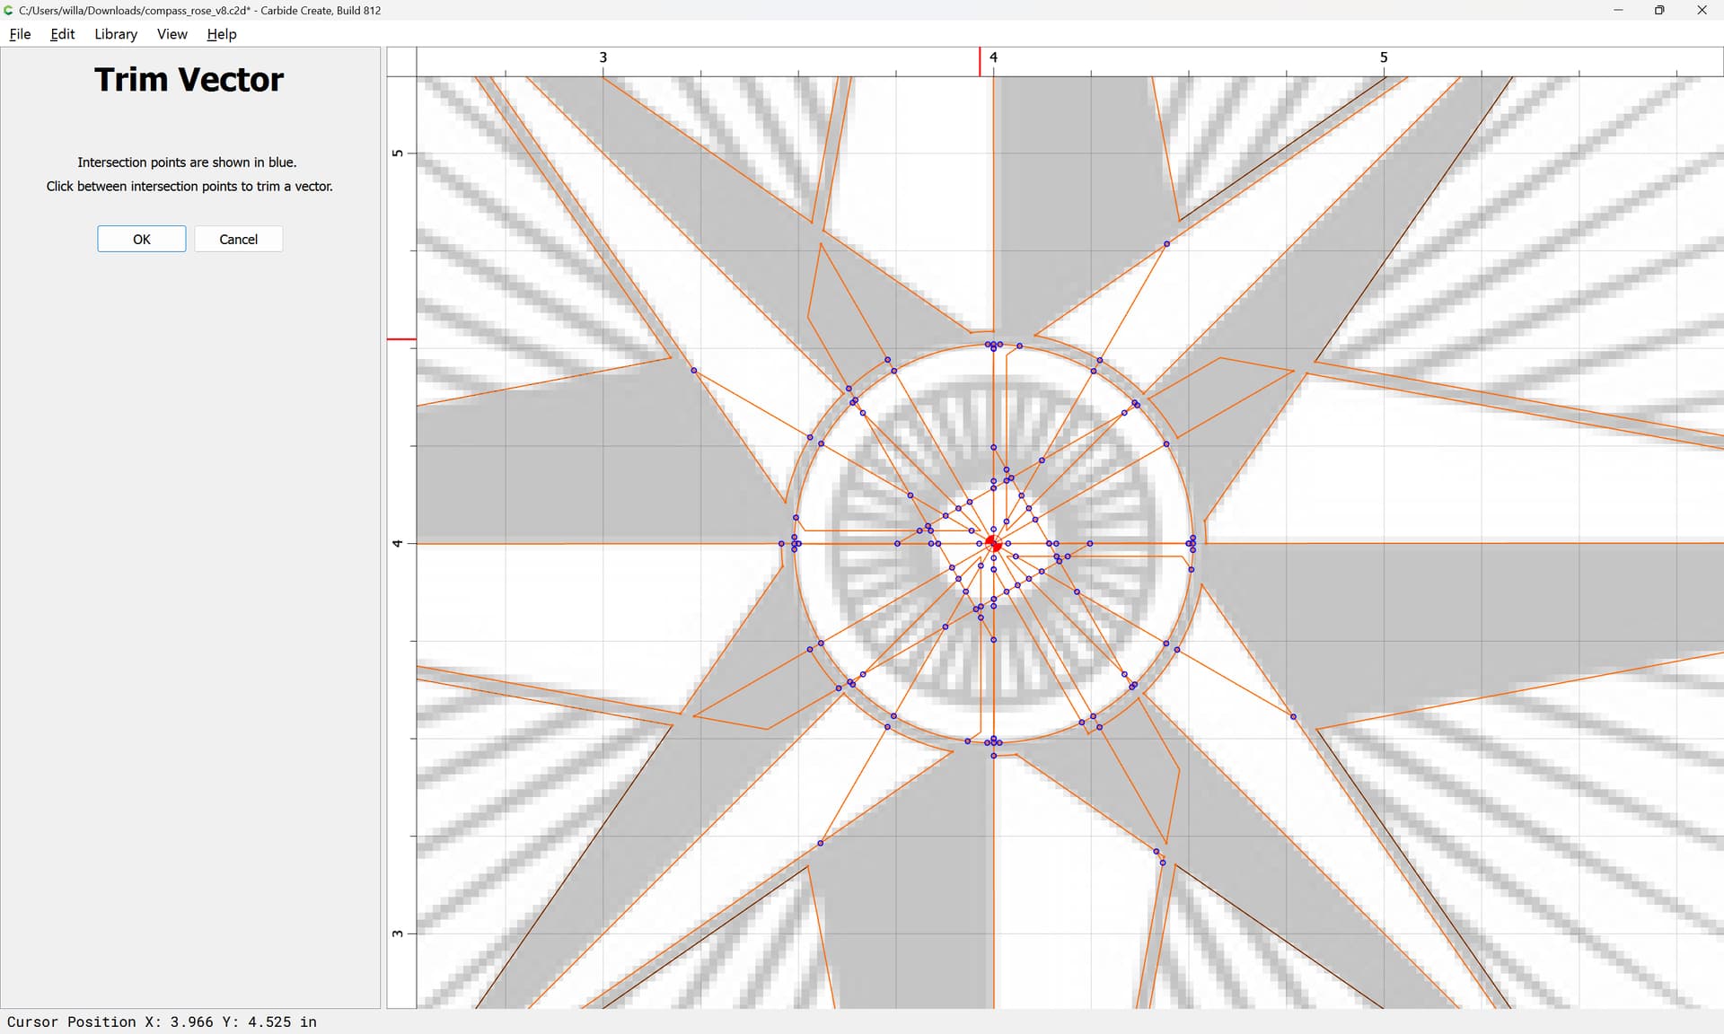Click the red center dot of the compass

point(993,544)
